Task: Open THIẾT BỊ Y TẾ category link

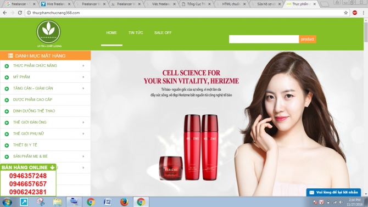Action: click(25, 145)
